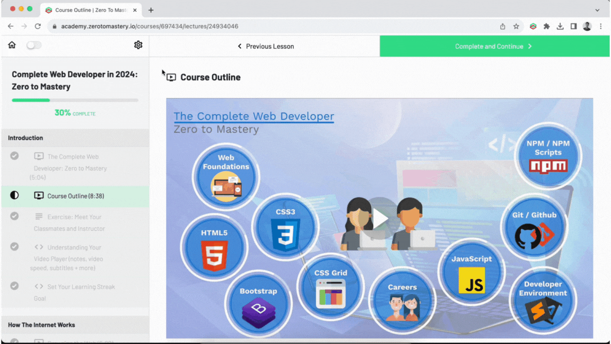This screenshot has height=344, width=611.
Task: Open Chrome three-dot menu
Action: 600,26
